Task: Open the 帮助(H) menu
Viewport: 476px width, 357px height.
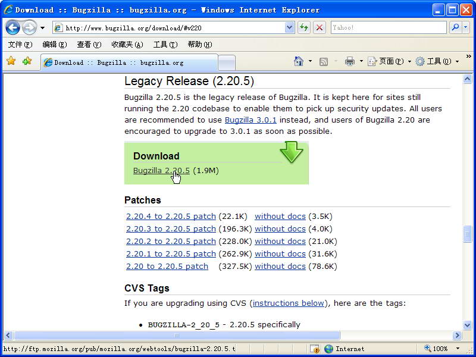Action: coord(200,45)
